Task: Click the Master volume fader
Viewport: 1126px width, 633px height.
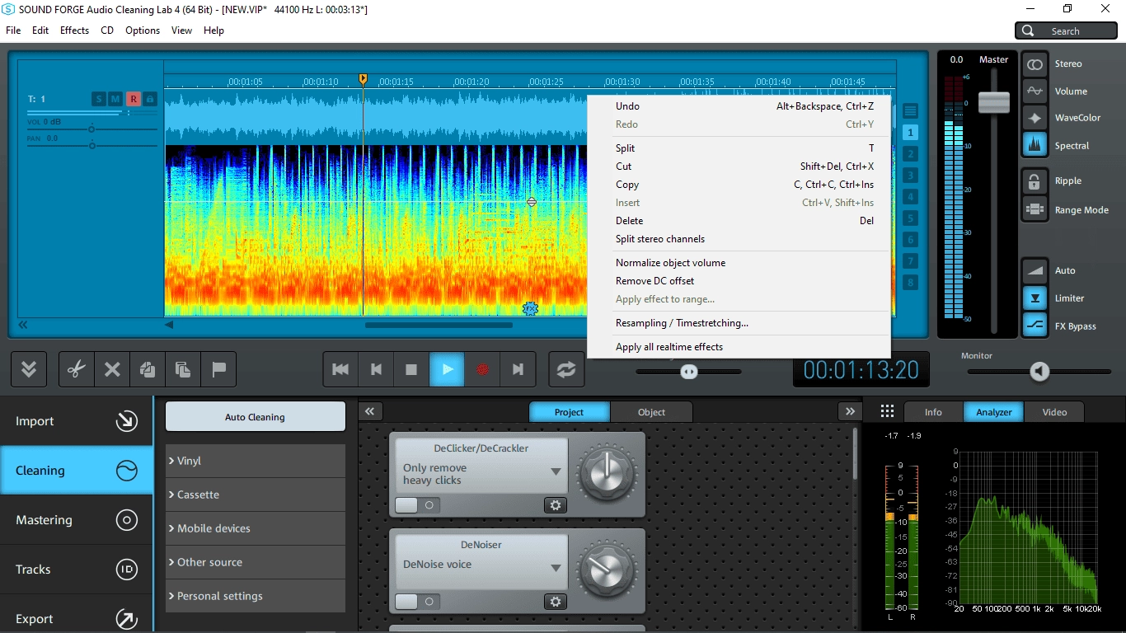Action: point(994,102)
